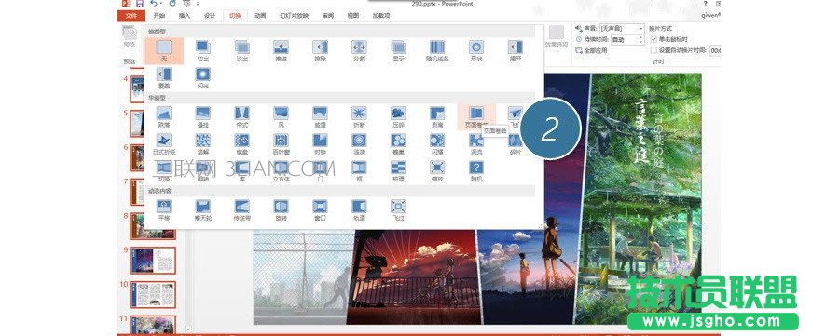Pick the 推进 (Push) transition

pyautogui.click(x=281, y=51)
